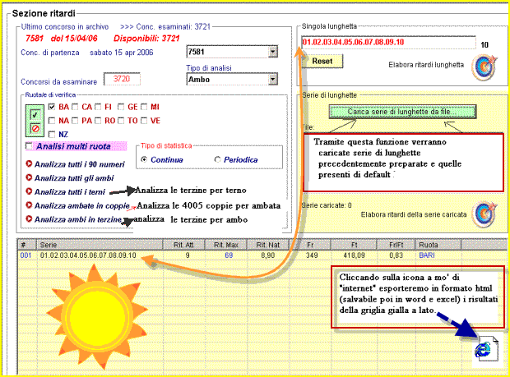Click the BARI ruota cell
Image resolution: width=510 pixels, height=377 pixels.
[427, 255]
